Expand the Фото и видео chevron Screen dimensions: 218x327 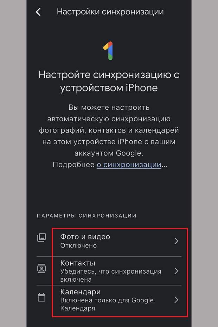pyautogui.click(x=177, y=241)
